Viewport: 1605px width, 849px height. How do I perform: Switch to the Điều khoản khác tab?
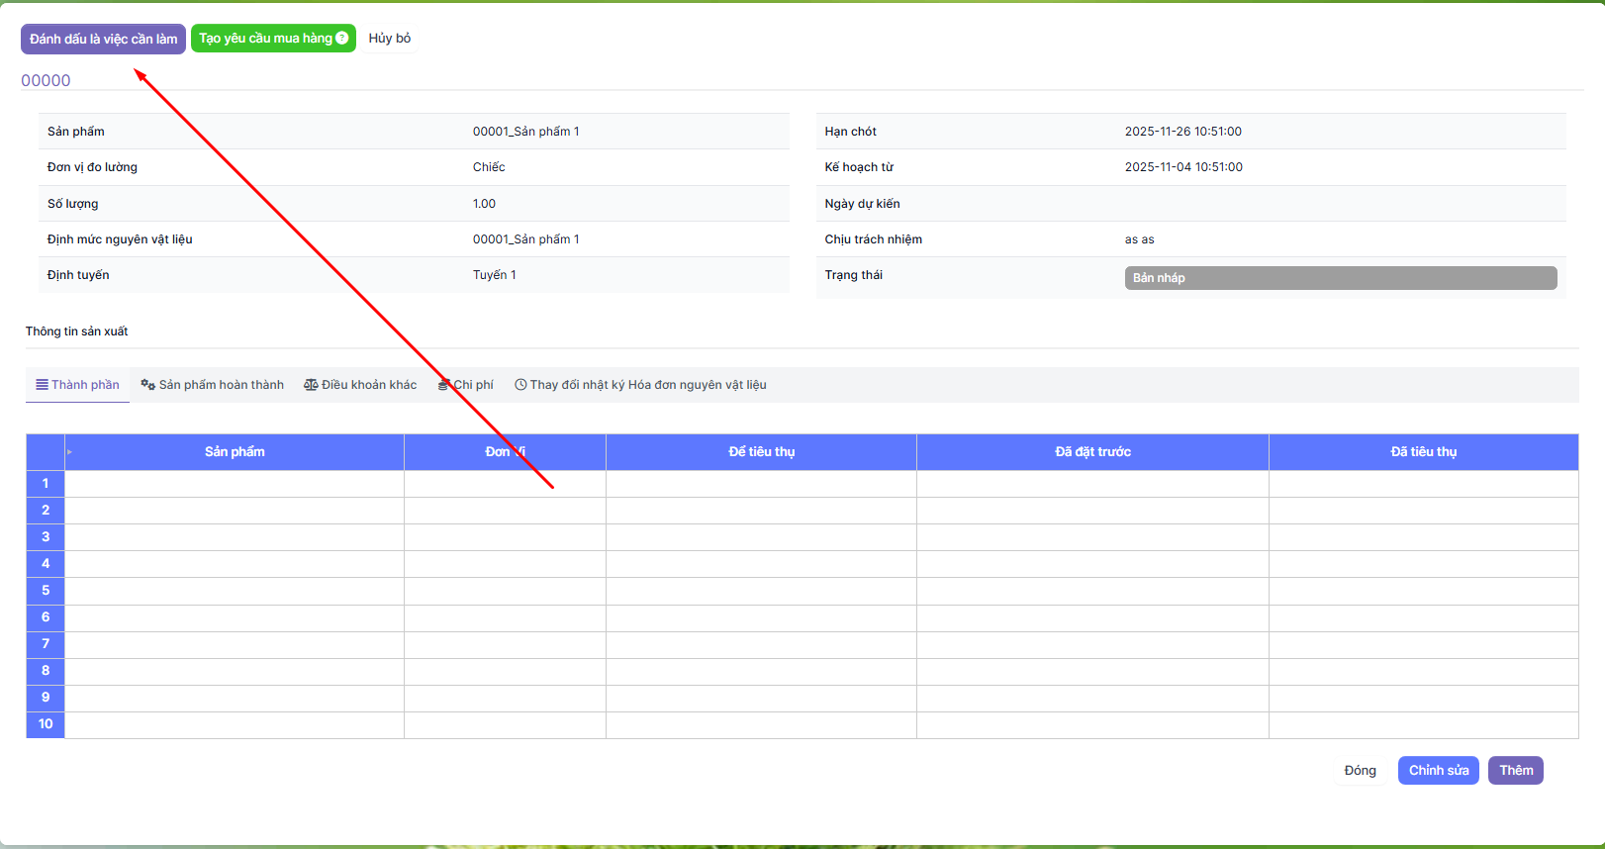coord(368,385)
